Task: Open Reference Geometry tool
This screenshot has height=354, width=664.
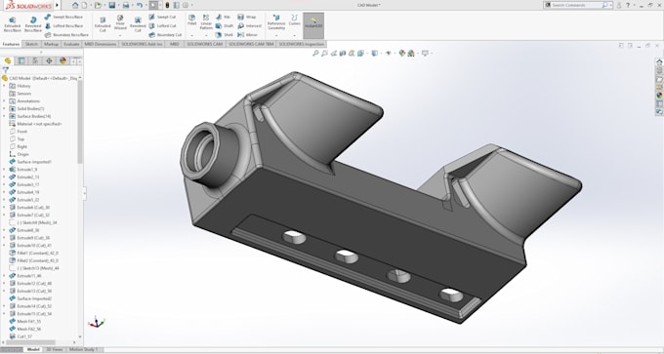Action: click(276, 22)
